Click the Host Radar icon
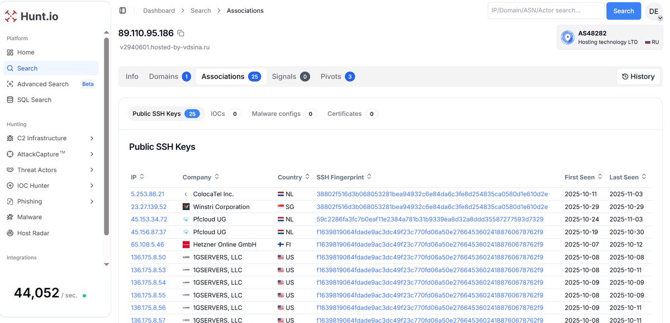Image resolution: width=670 pixels, height=323 pixels. click(x=10, y=232)
